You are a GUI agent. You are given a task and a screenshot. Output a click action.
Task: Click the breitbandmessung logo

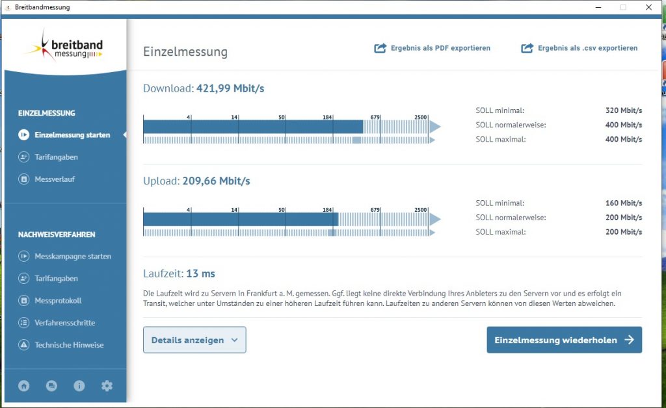pyautogui.click(x=64, y=48)
